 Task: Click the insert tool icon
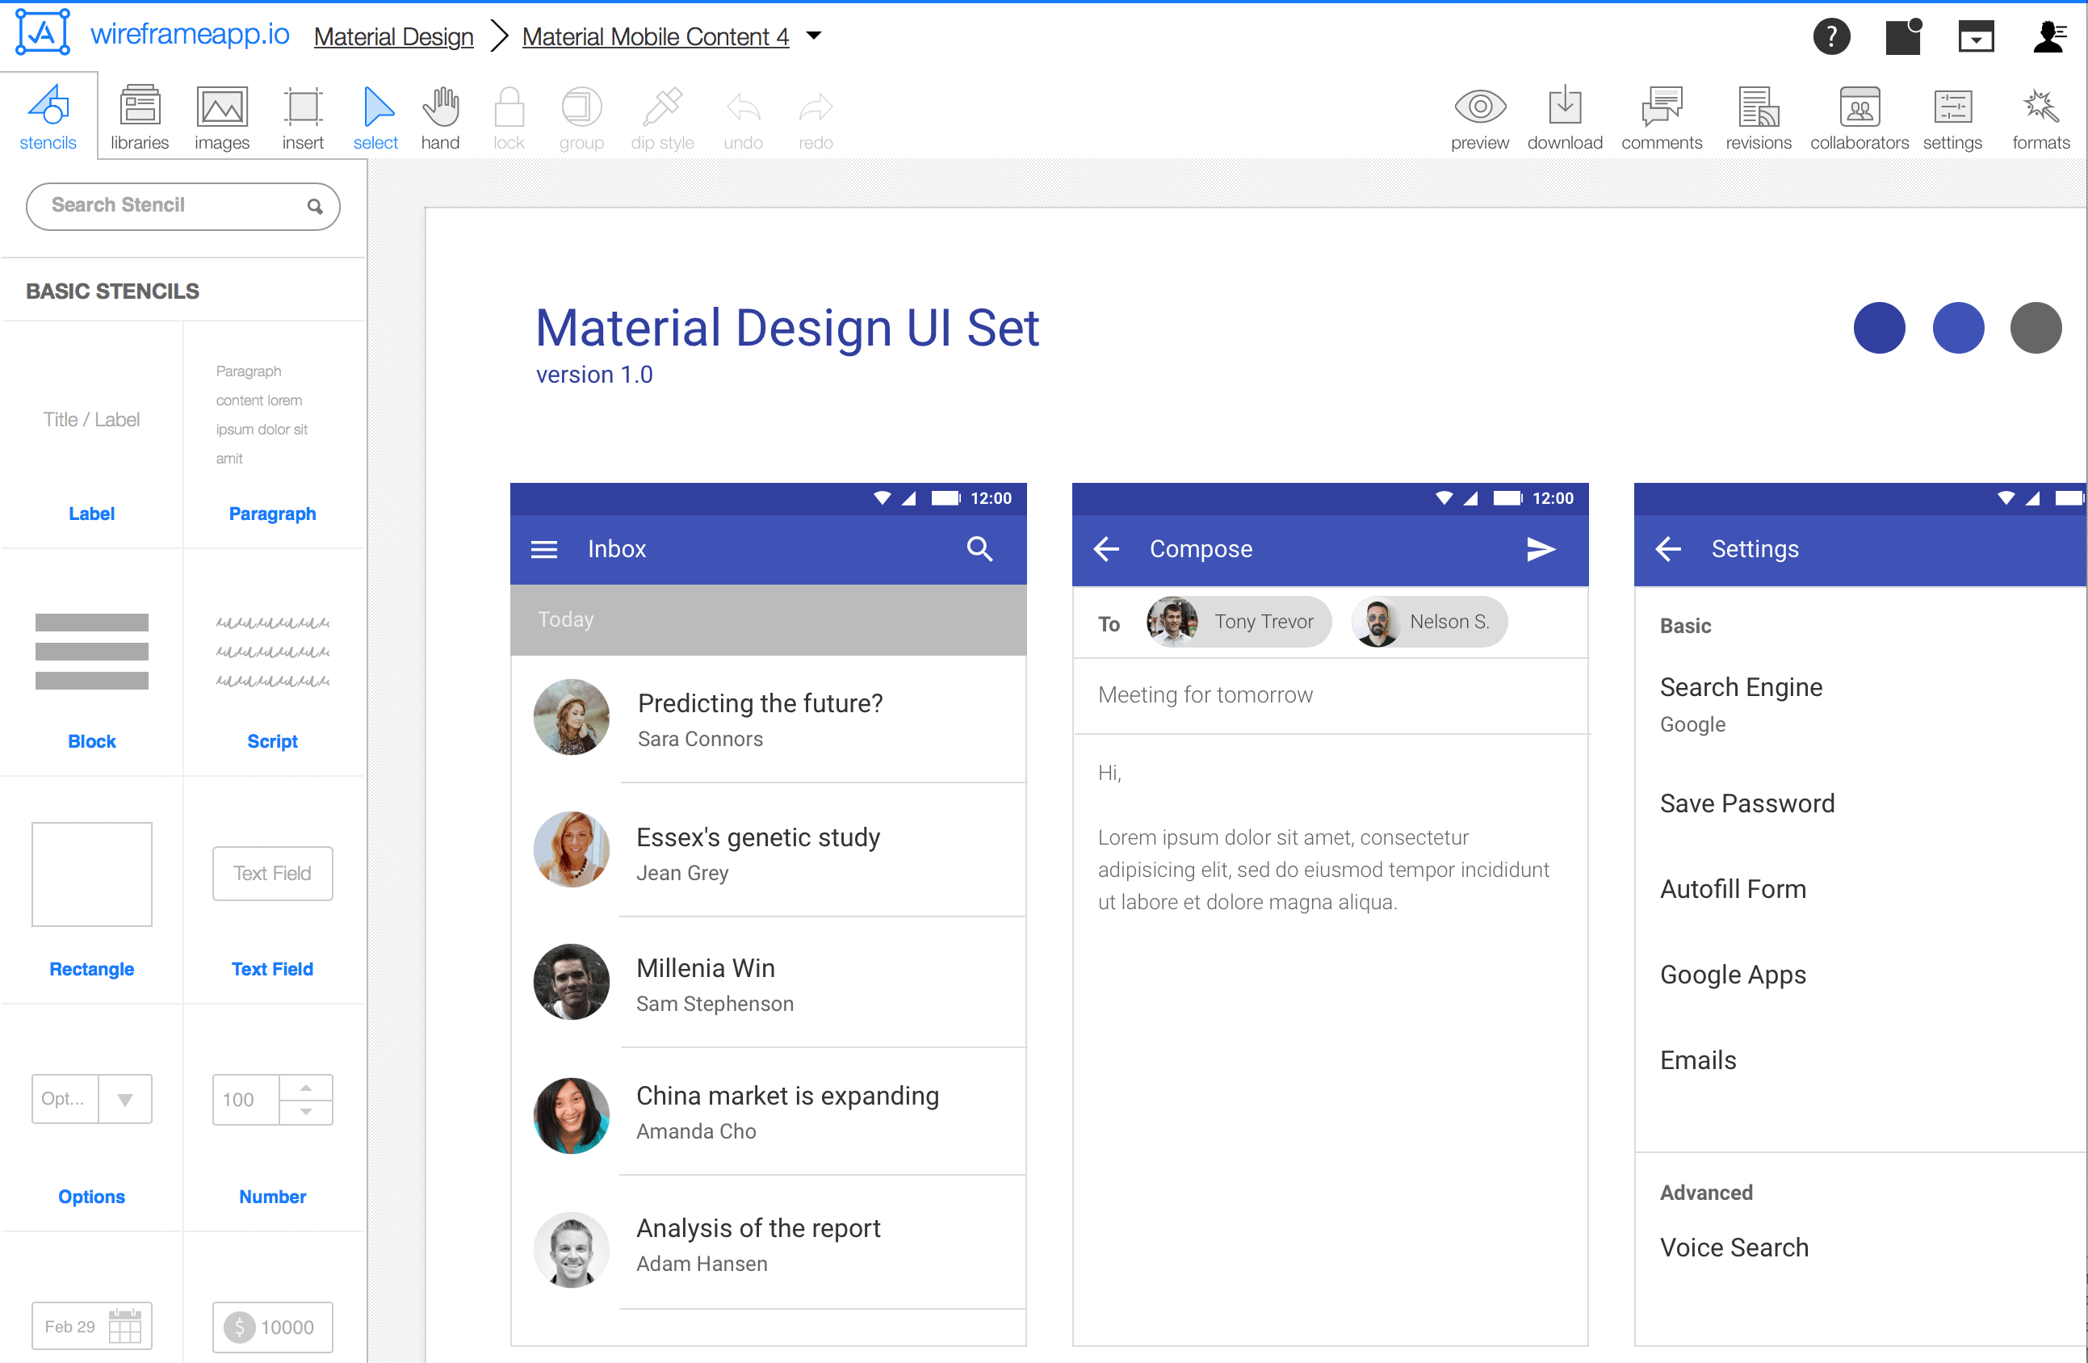tap(303, 108)
